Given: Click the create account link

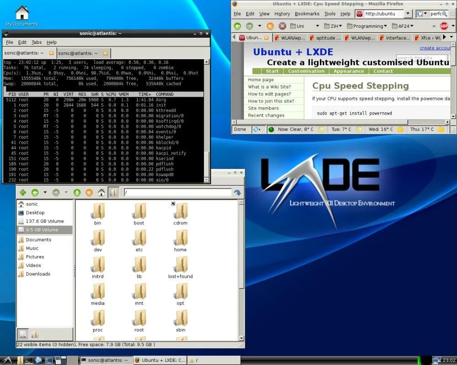Looking at the screenshot, I should [x=435, y=48].
